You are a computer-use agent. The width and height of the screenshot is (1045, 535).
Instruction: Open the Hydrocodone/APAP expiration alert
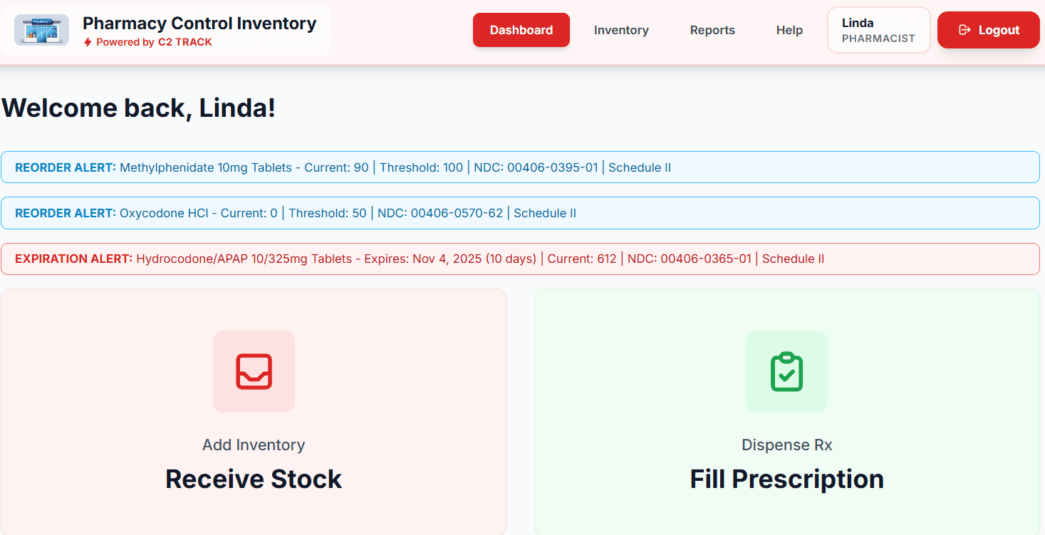[520, 259]
